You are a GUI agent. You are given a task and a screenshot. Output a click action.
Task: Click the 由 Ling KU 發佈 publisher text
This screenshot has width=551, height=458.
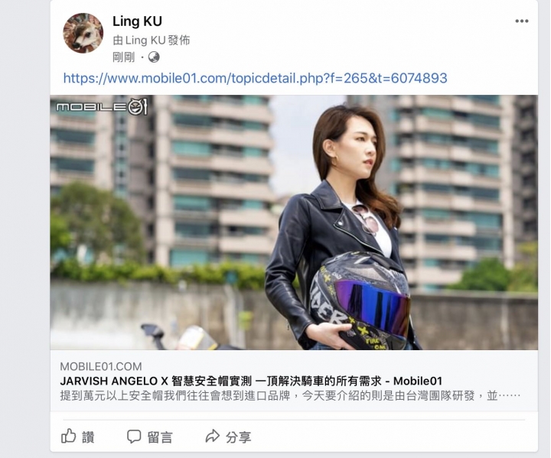152,41
